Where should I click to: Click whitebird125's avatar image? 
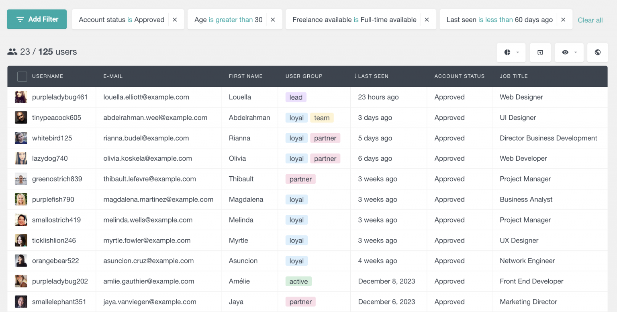[21, 138]
